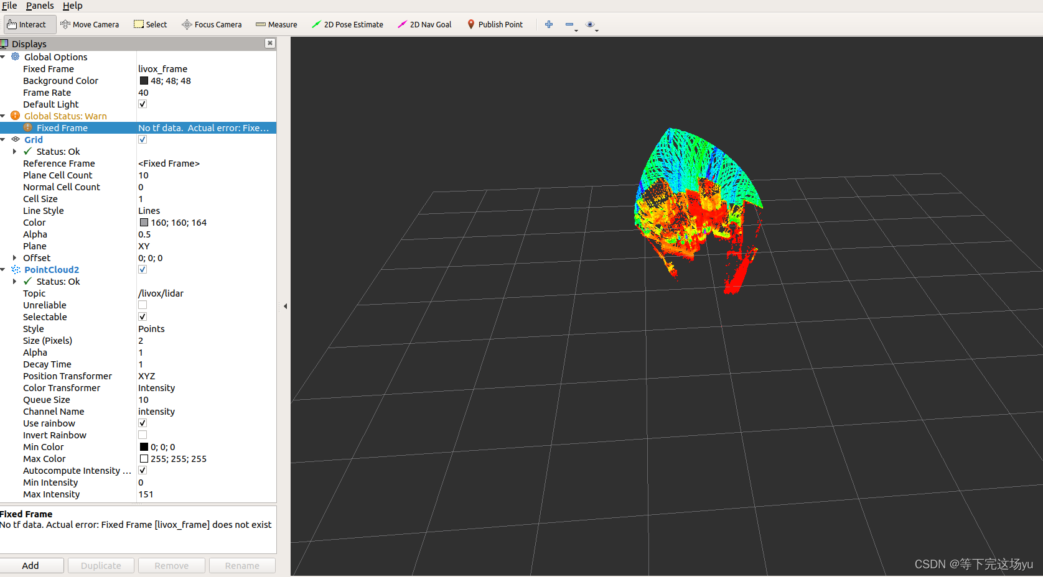Open the eye view options icon

click(x=590, y=24)
